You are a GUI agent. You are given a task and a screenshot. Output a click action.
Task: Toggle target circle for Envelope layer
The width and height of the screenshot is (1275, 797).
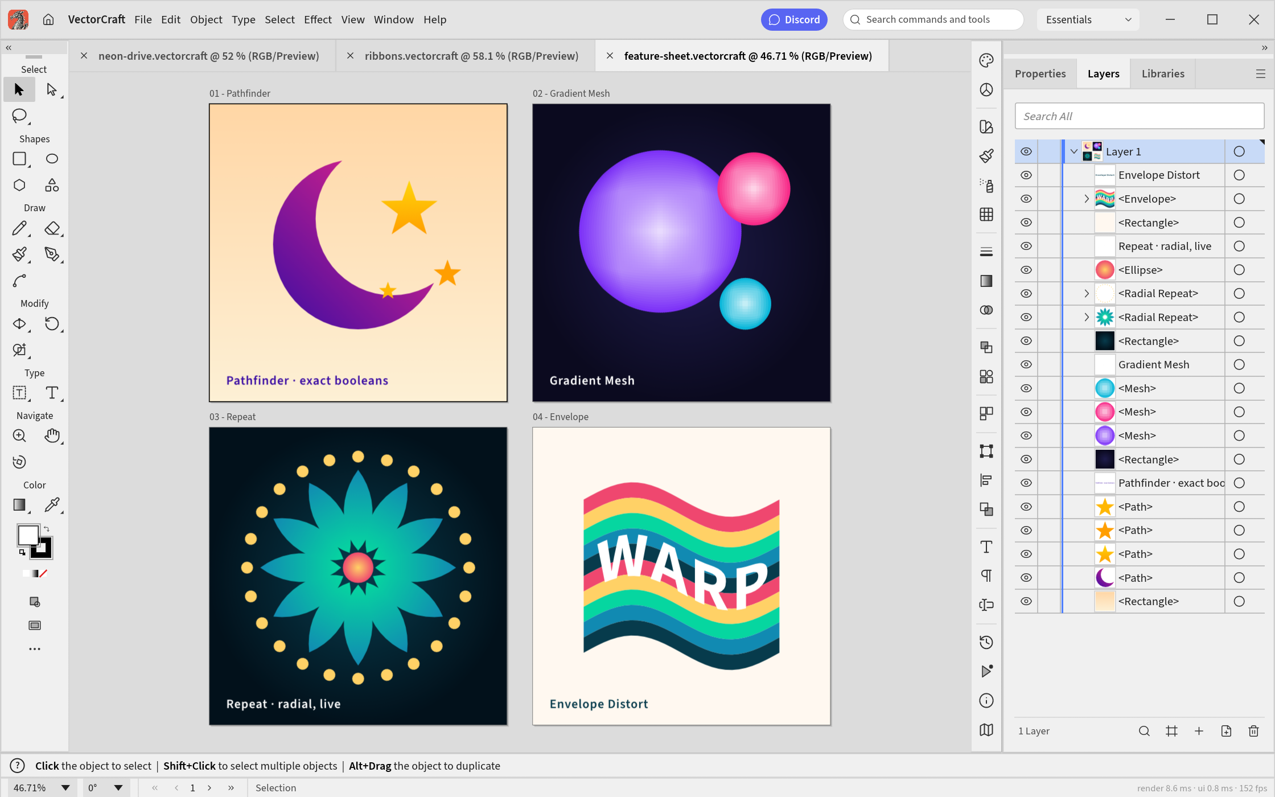(x=1239, y=199)
